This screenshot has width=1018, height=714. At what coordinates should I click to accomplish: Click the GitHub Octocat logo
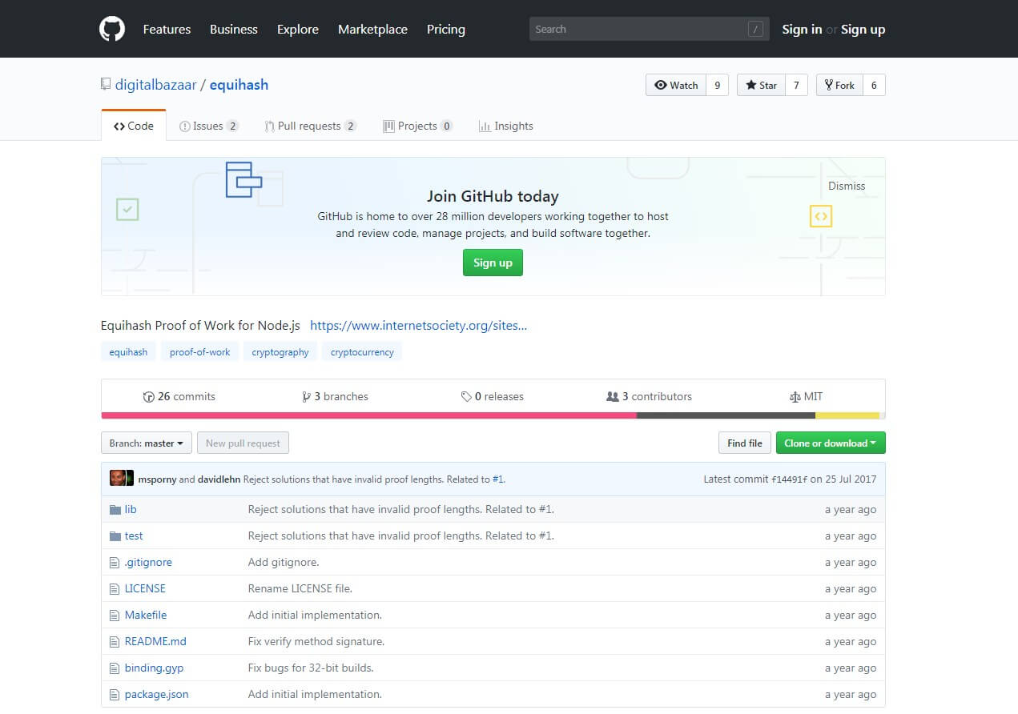pyautogui.click(x=112, y=30)
